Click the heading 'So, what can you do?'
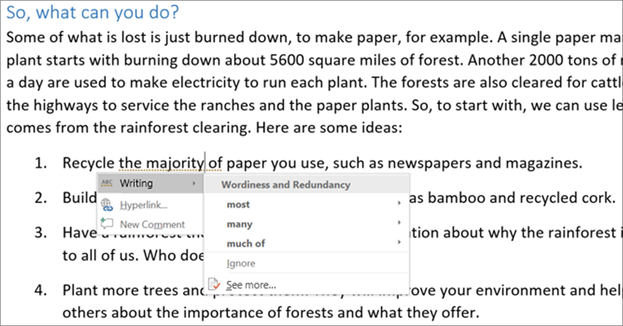623x326 pixels. (x=90, y=12)
